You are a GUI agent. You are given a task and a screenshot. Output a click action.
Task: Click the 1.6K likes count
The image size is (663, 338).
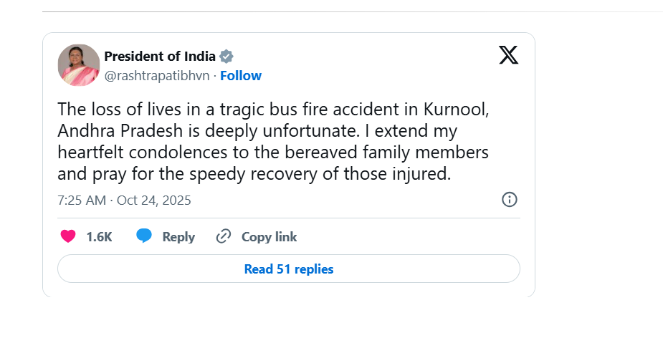pos(99,237)
